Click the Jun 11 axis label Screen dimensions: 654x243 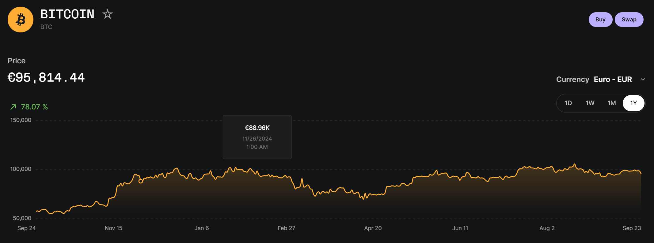[x=460, y=228]
